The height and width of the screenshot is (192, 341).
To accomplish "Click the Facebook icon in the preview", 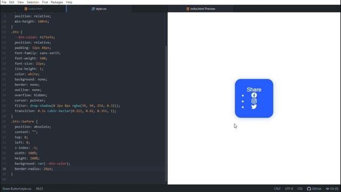I will click(254, 95).
